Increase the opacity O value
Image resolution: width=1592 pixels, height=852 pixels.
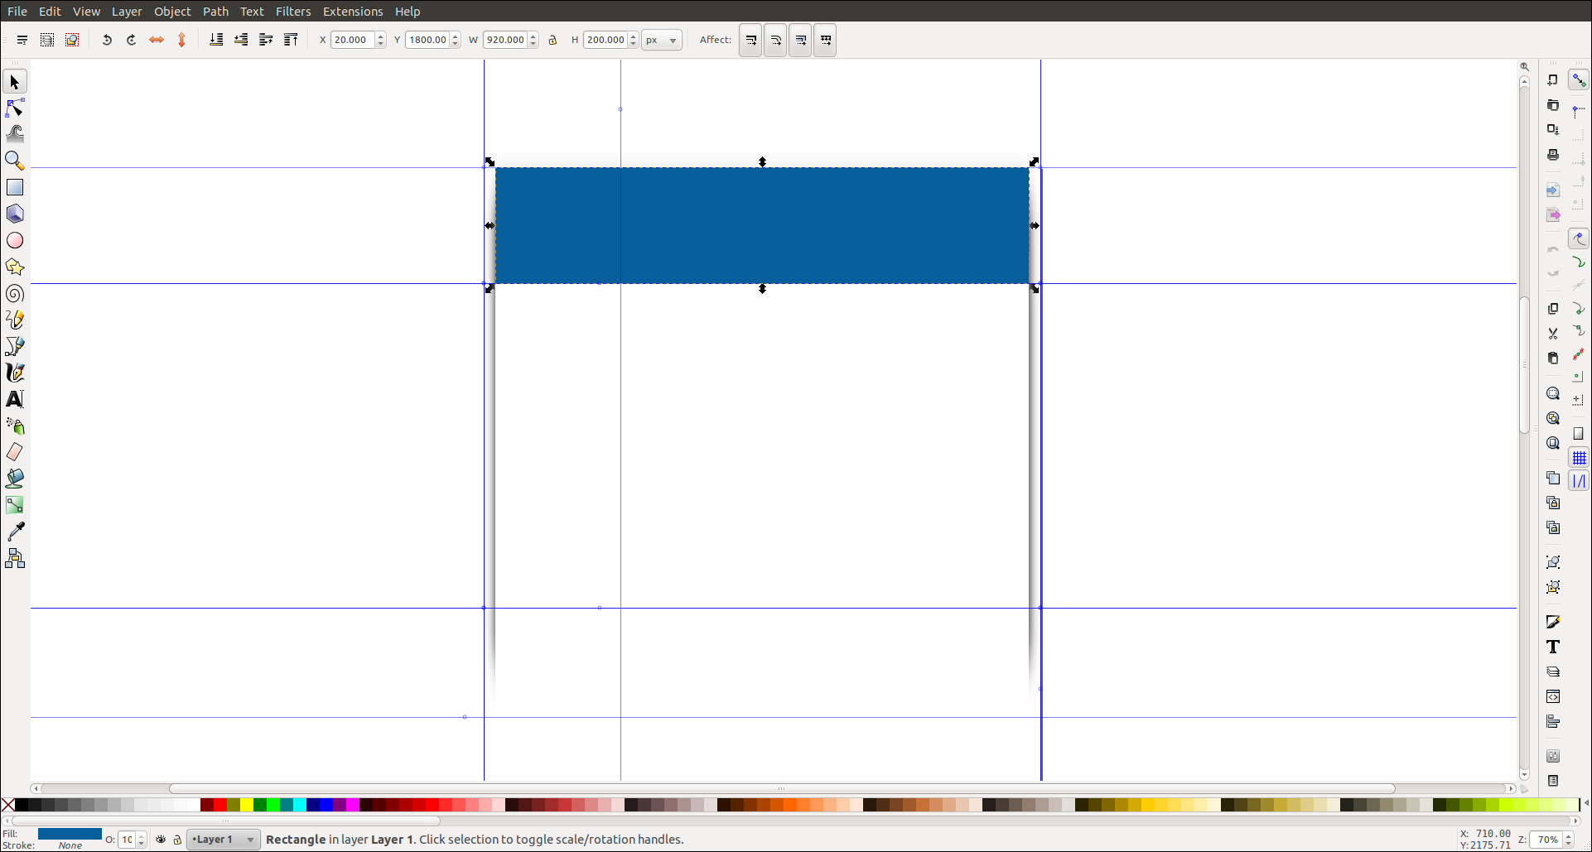click(142, 836)
